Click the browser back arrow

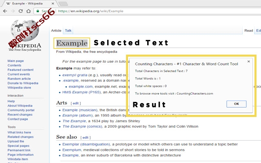coord(5,11)
